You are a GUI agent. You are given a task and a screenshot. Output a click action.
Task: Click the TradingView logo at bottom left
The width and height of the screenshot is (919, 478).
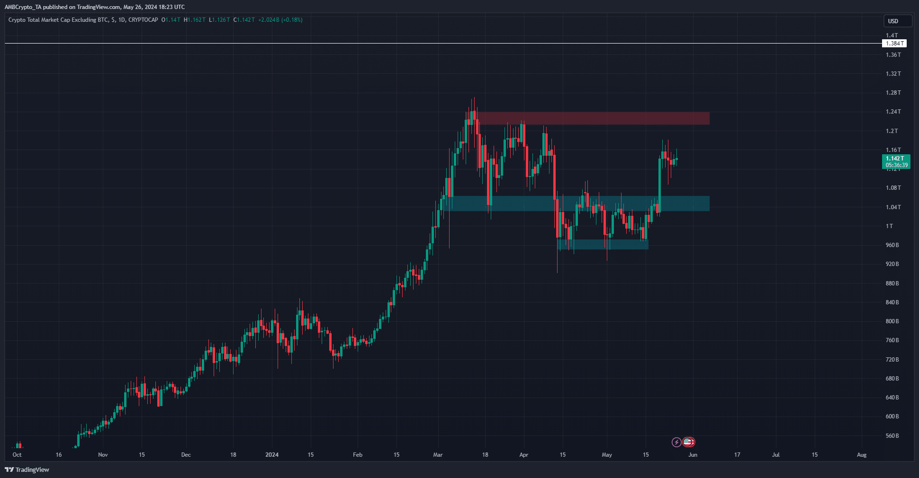[27, 469]
